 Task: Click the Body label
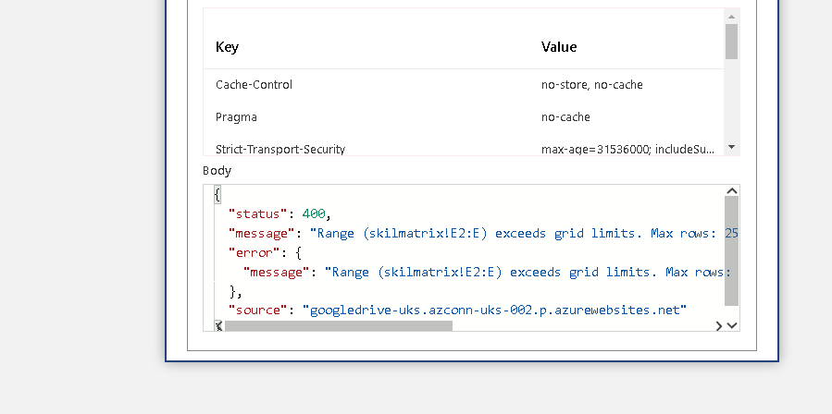coord(217,171)
